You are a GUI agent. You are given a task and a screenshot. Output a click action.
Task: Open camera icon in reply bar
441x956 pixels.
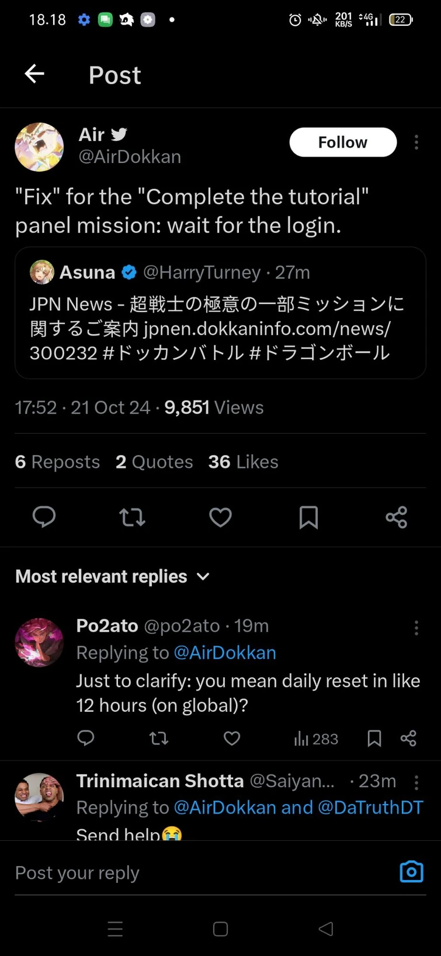pyautogui.click(x=411, y=871)
